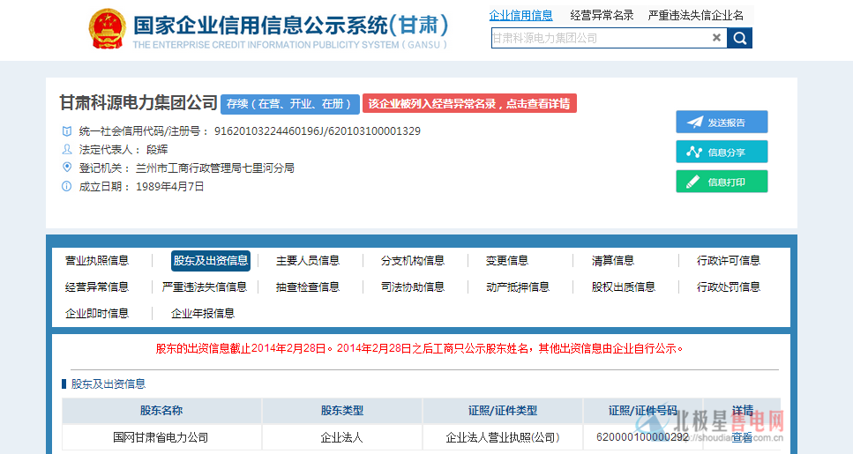This screenshot has height=454, width=853.
Task: Open 严重违法失信企业名单 top link
Action: 695,15
